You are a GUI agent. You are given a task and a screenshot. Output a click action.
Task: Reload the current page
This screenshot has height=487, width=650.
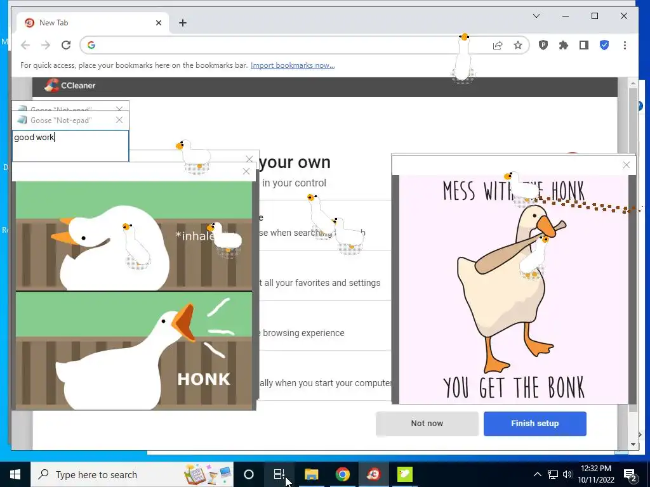pos(66,45)
